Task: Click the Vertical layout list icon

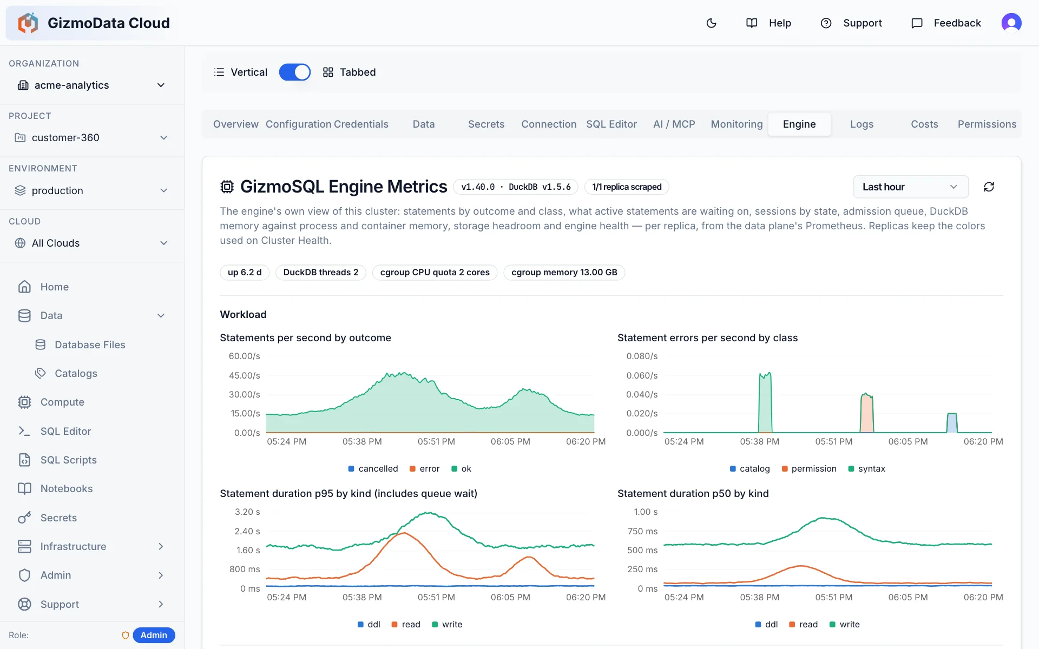Action: point(219,72)
